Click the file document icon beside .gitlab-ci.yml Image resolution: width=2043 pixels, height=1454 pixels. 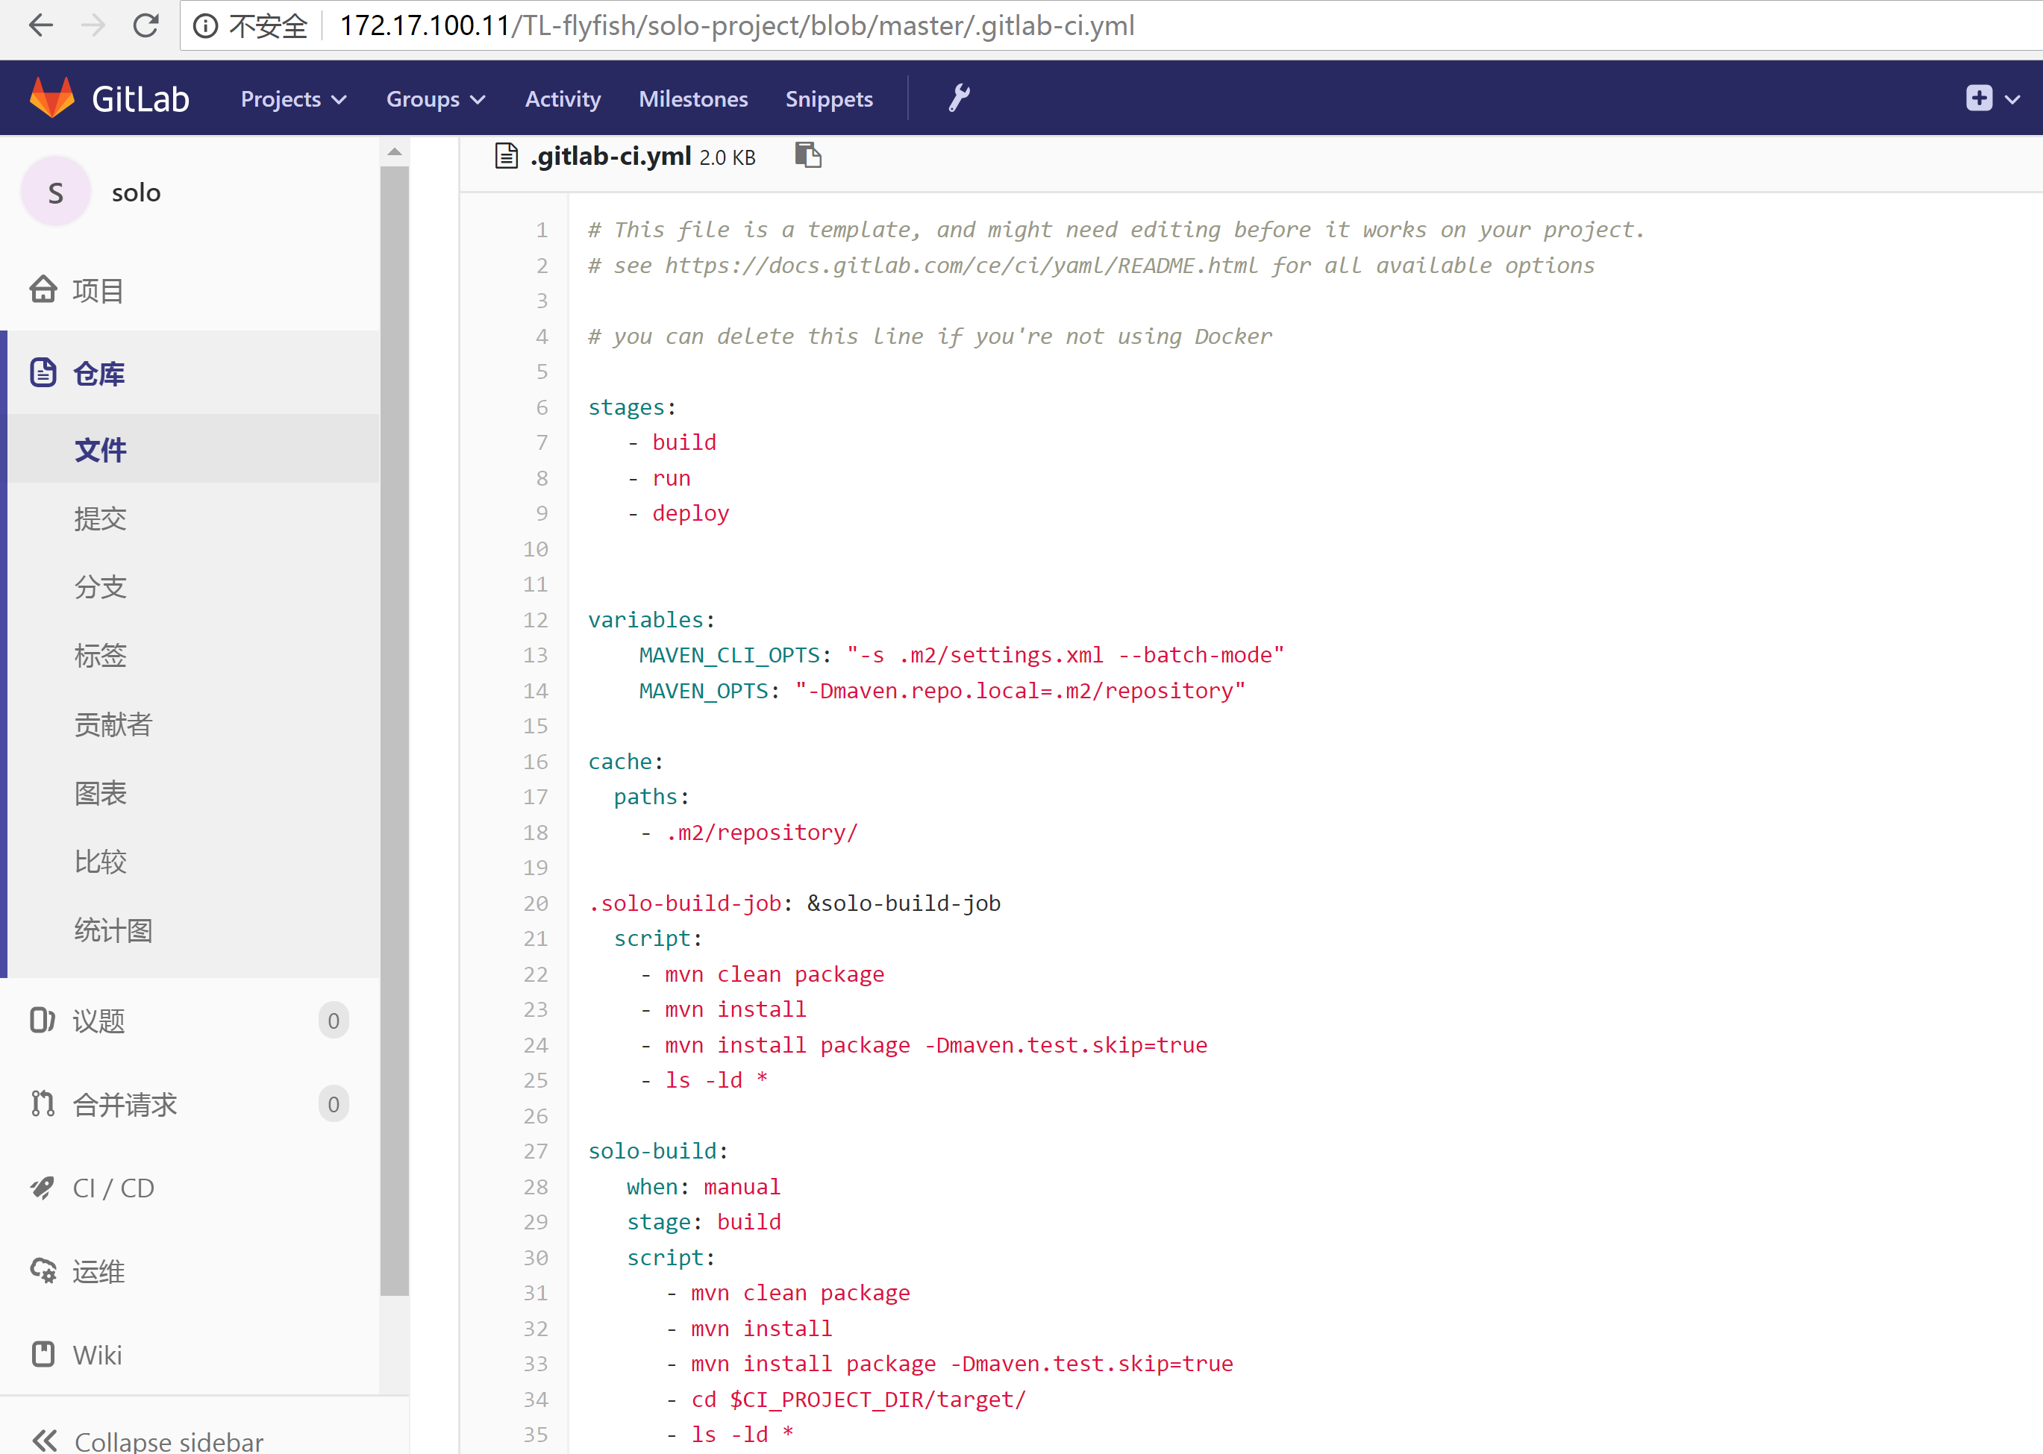(x=507, y=157)
